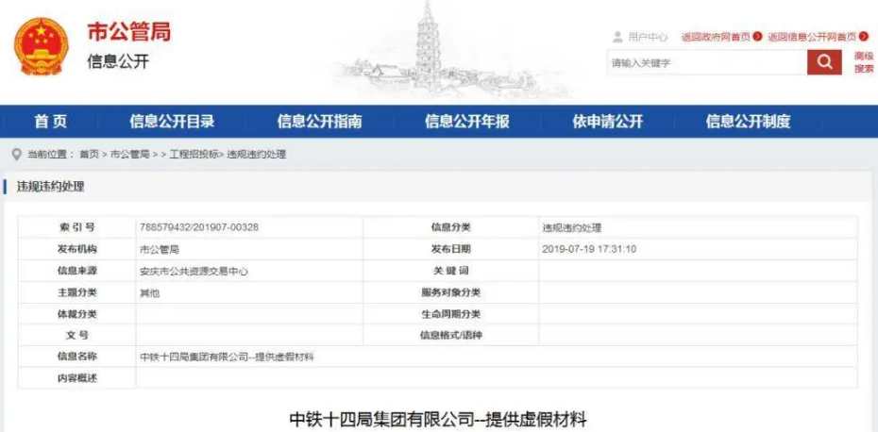Select 信息公开年报 menu item
Viewport: 878px width, 432px height.
[467, 122]
